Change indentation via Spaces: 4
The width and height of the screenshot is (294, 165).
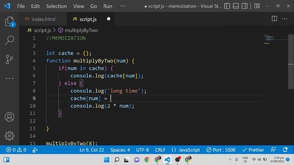(120, 150)
